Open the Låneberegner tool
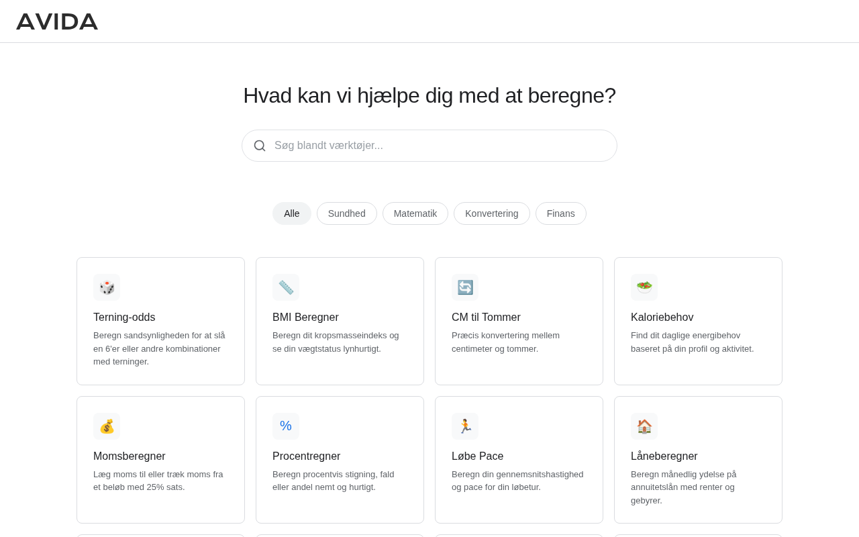Image resolution: width=859 pixels, height=537 pixels. 698,460
